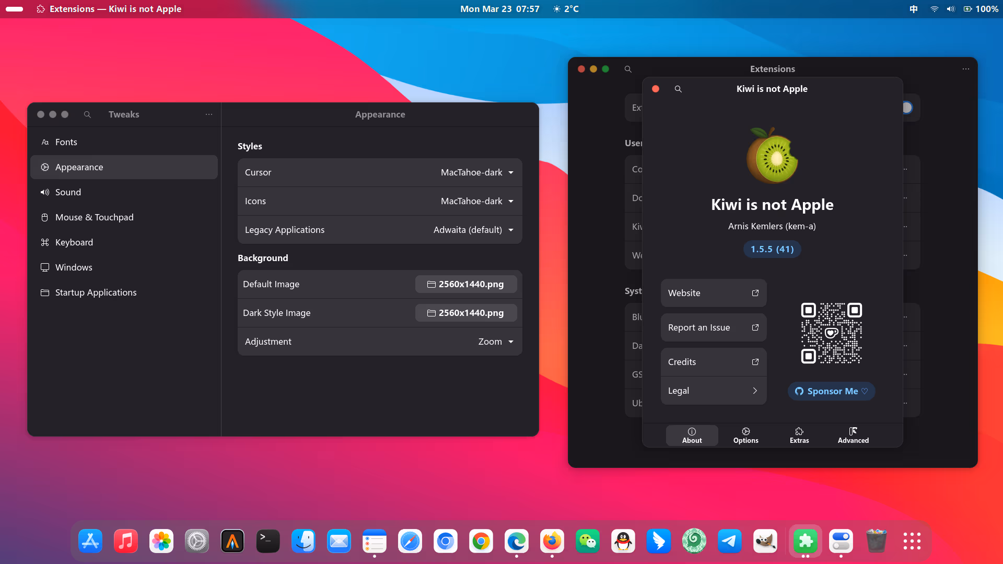The image size is (1003, 564).
Task: Launch Google Chrome from the dock
Action: [481, 541]
